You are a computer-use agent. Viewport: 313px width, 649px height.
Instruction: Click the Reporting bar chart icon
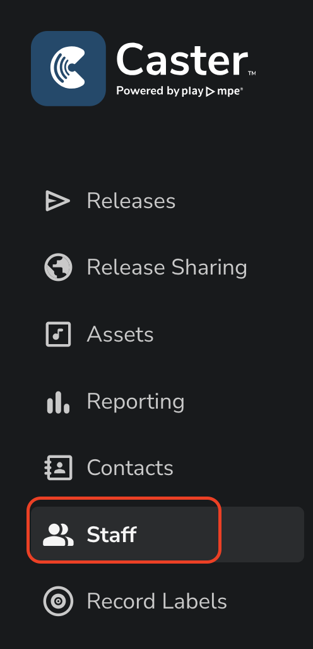click(58, 402)
